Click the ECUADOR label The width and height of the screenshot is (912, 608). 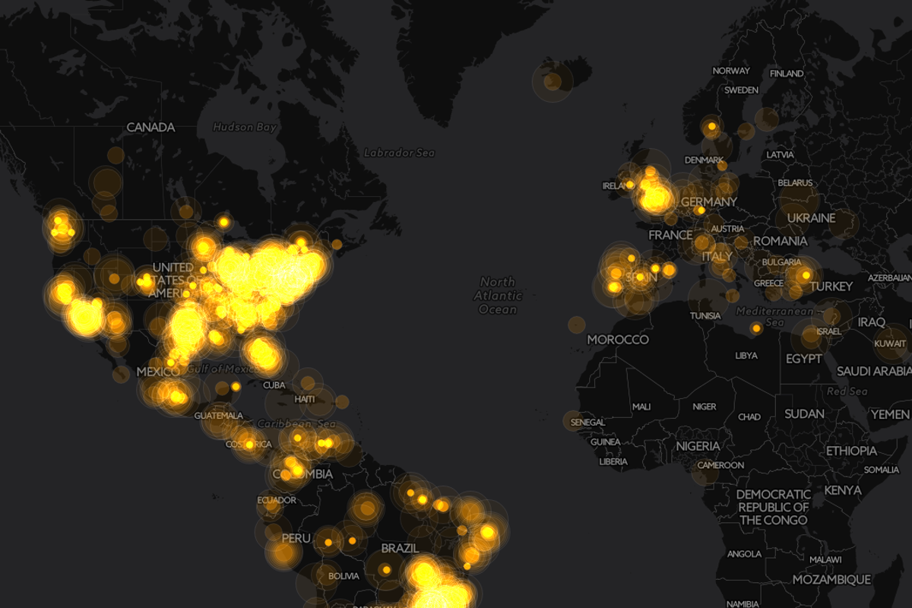pos(277,500)
